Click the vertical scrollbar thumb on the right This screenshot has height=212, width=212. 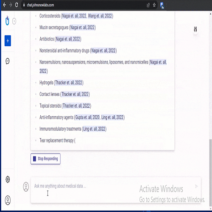click(210, 173)
